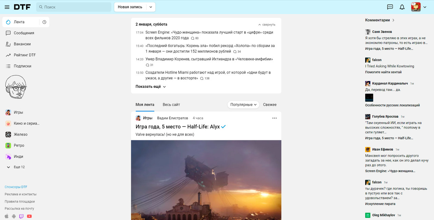Open notifications bell
Image resolution: width=434 pixels, height=220 pixels.
click(402, 7)
